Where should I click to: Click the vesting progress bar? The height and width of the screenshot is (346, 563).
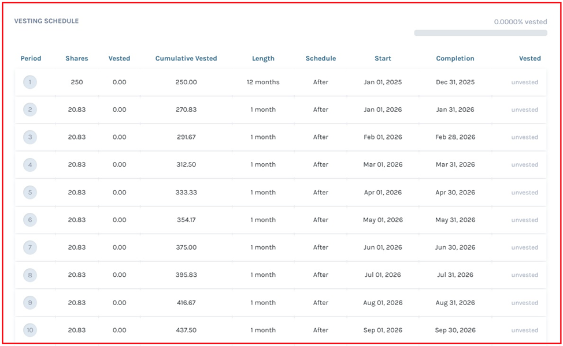pos(480,33)
